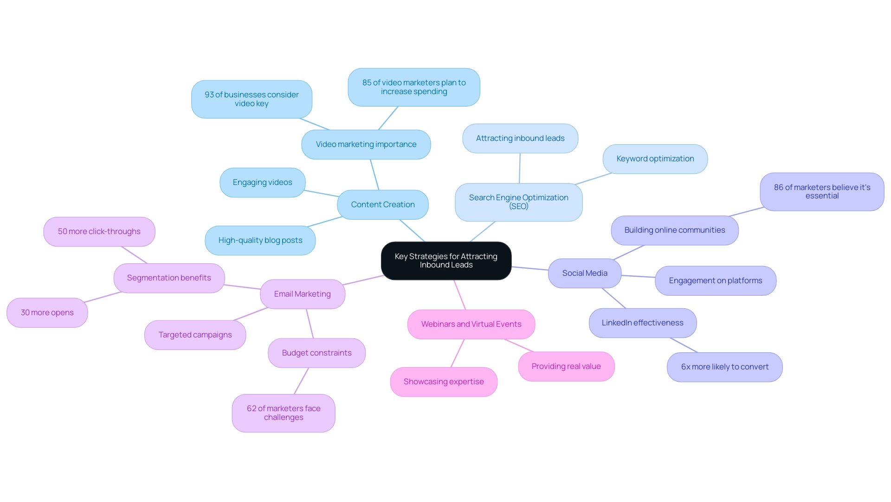Expand the 'Segmentation benefits' connection
This screenshot has height=502, width=891.
point(169,277)
